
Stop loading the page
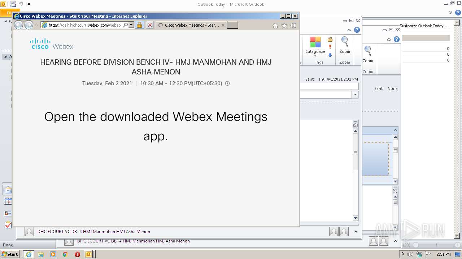click(150, 25)
